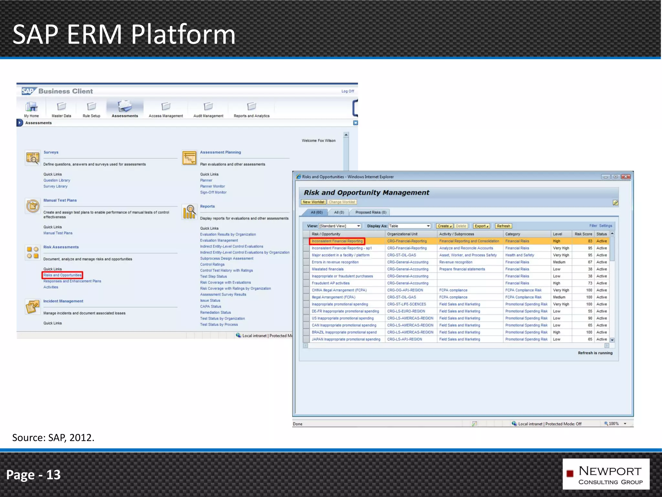Click the Log Off link
Screen dimensions: 662x497
click(348, 91)
